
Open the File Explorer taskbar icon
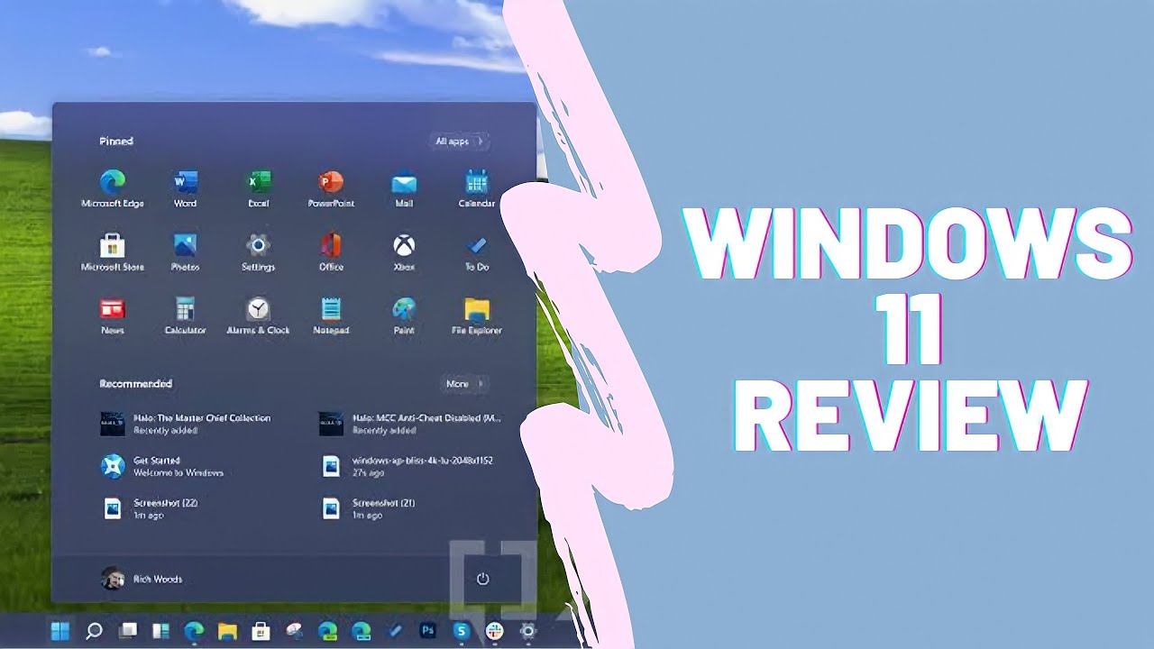227,631
